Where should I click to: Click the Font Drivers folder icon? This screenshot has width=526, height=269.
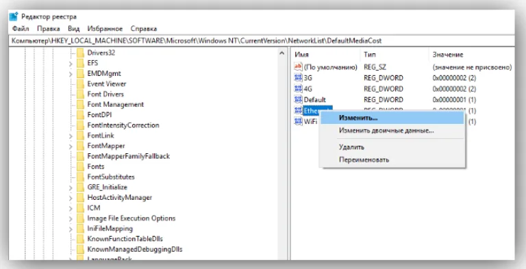click(x=80, y=94)
